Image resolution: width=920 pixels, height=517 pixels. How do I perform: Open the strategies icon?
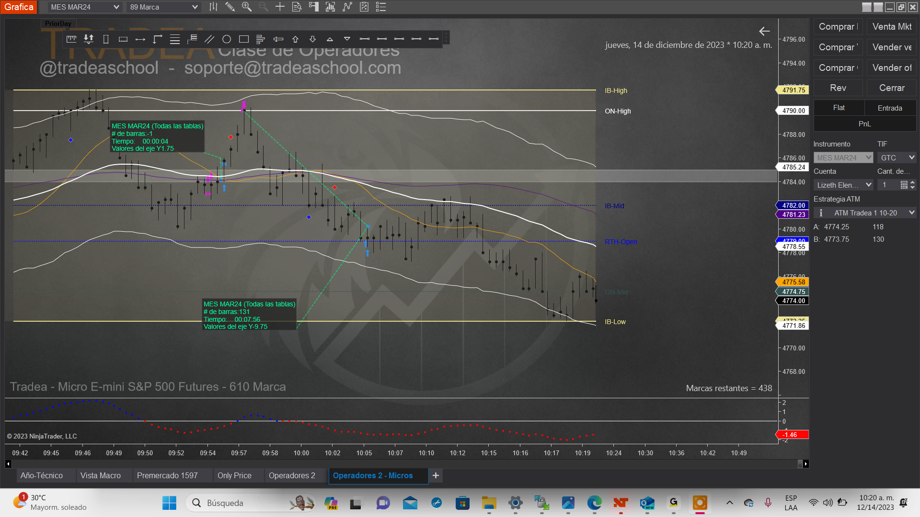point(347,7)
